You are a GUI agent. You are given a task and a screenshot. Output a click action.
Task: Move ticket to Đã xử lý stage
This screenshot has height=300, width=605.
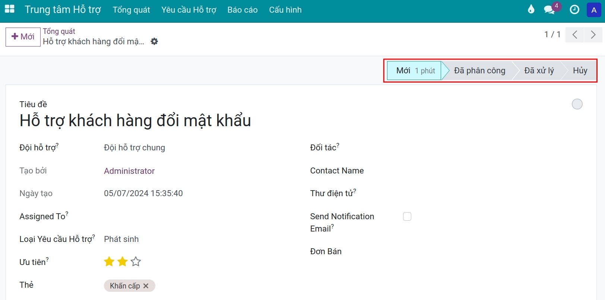tap(539, 71)
